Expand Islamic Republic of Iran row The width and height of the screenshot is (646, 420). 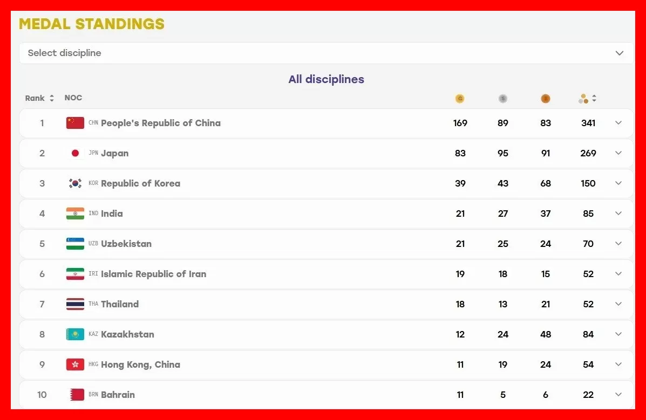(618, 274)
